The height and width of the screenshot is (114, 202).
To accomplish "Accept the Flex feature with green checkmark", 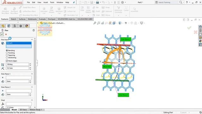I will [2, 35].
